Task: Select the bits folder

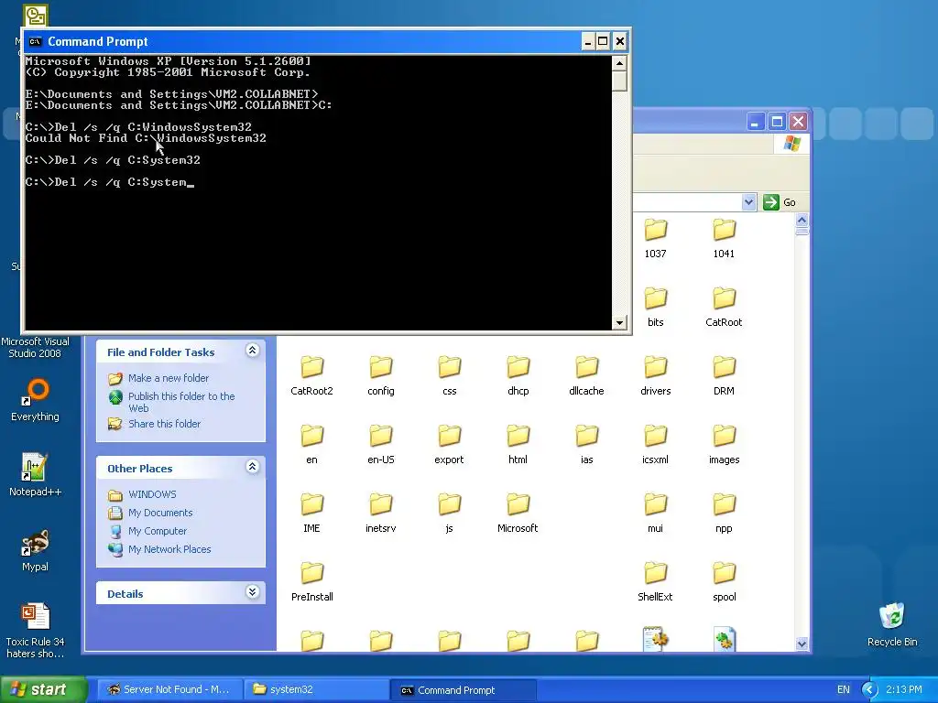Action: [x=656, y=308]
